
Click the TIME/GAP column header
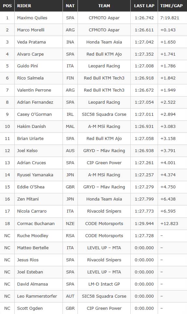pyautogui.click(x=171, y=6)
